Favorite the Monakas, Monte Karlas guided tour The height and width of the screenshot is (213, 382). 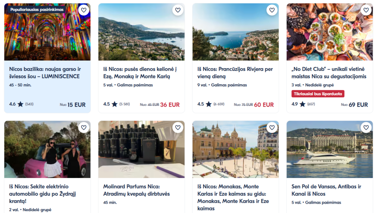coord(272,128)
